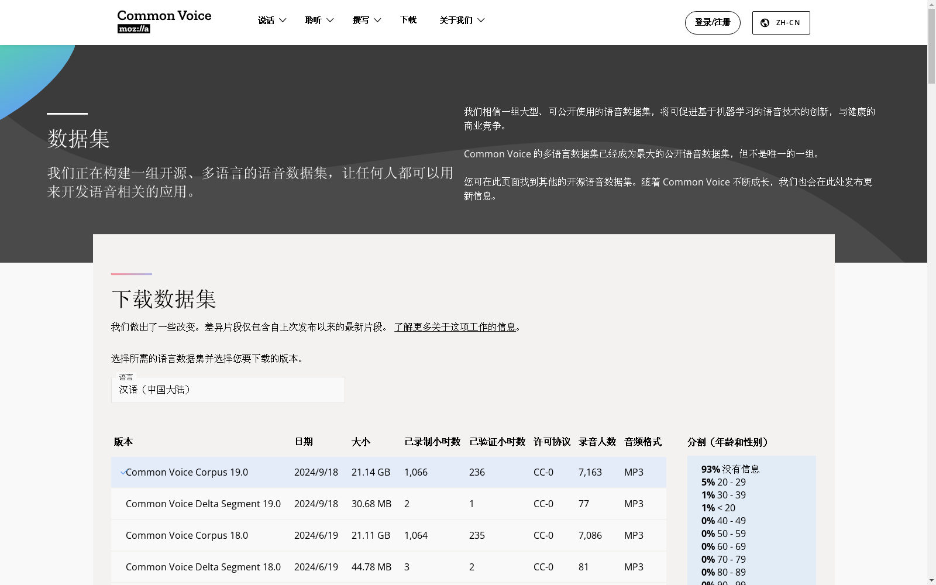Click the scrollbar down arrow

pos(931,580)
